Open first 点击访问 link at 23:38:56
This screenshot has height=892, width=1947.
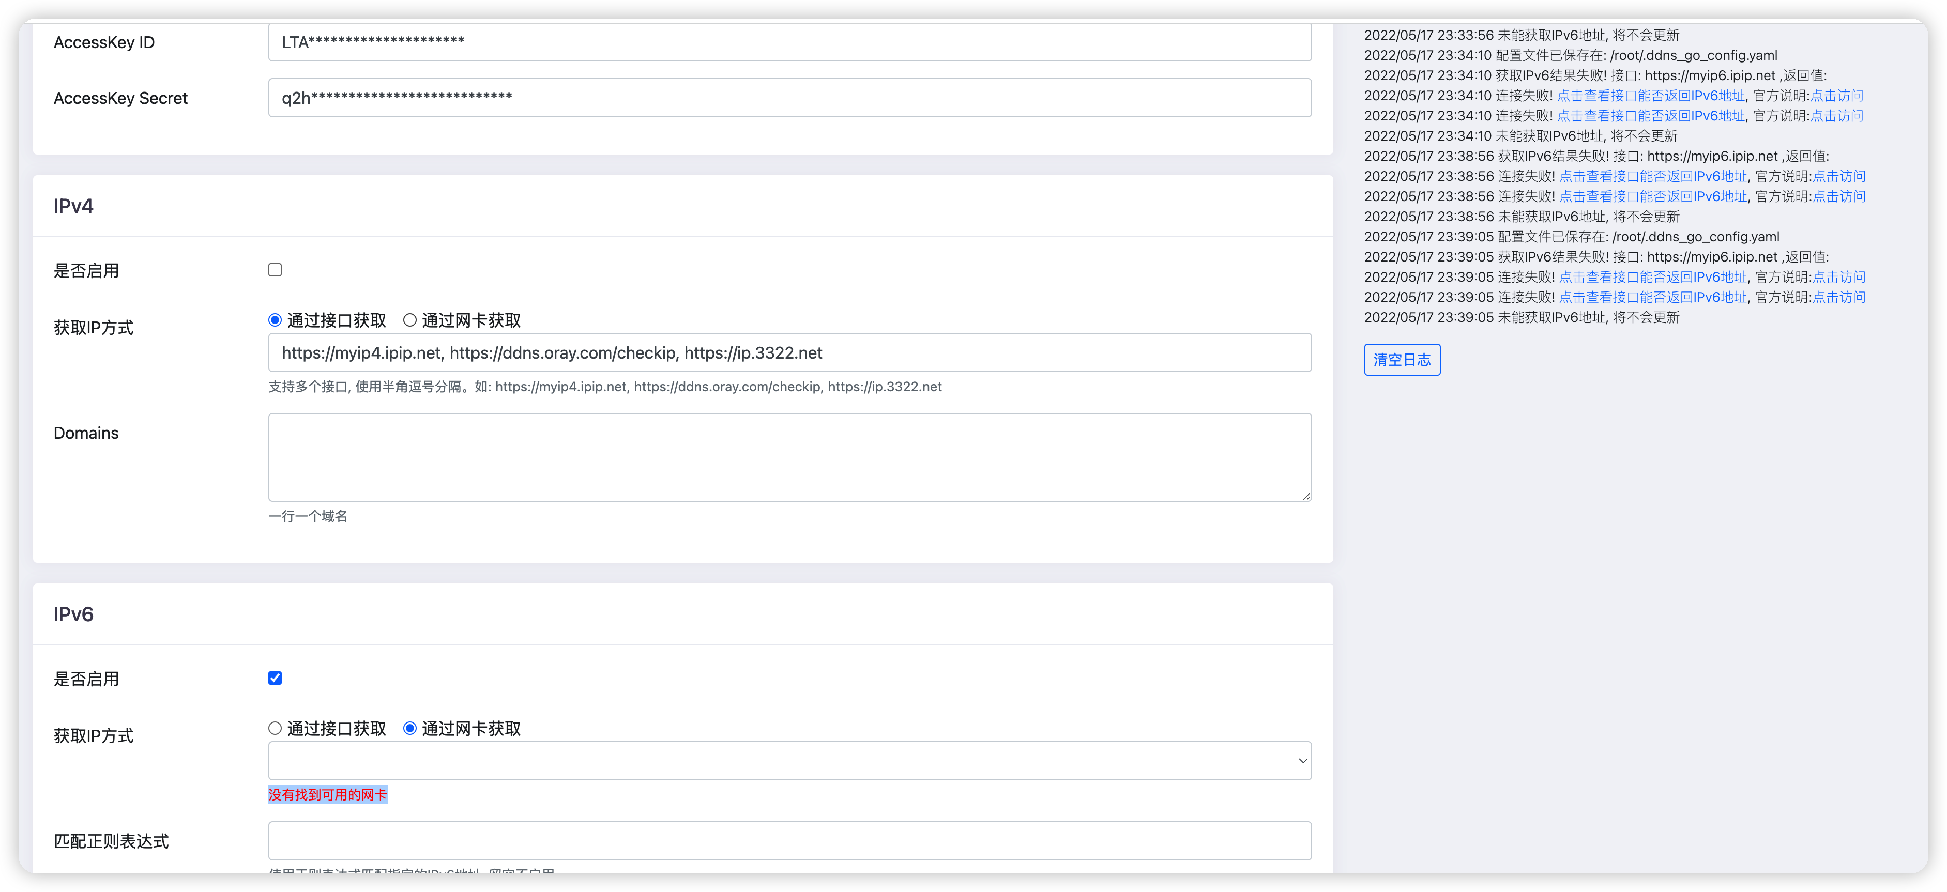pyautogui.click(x=1839, y=176)
